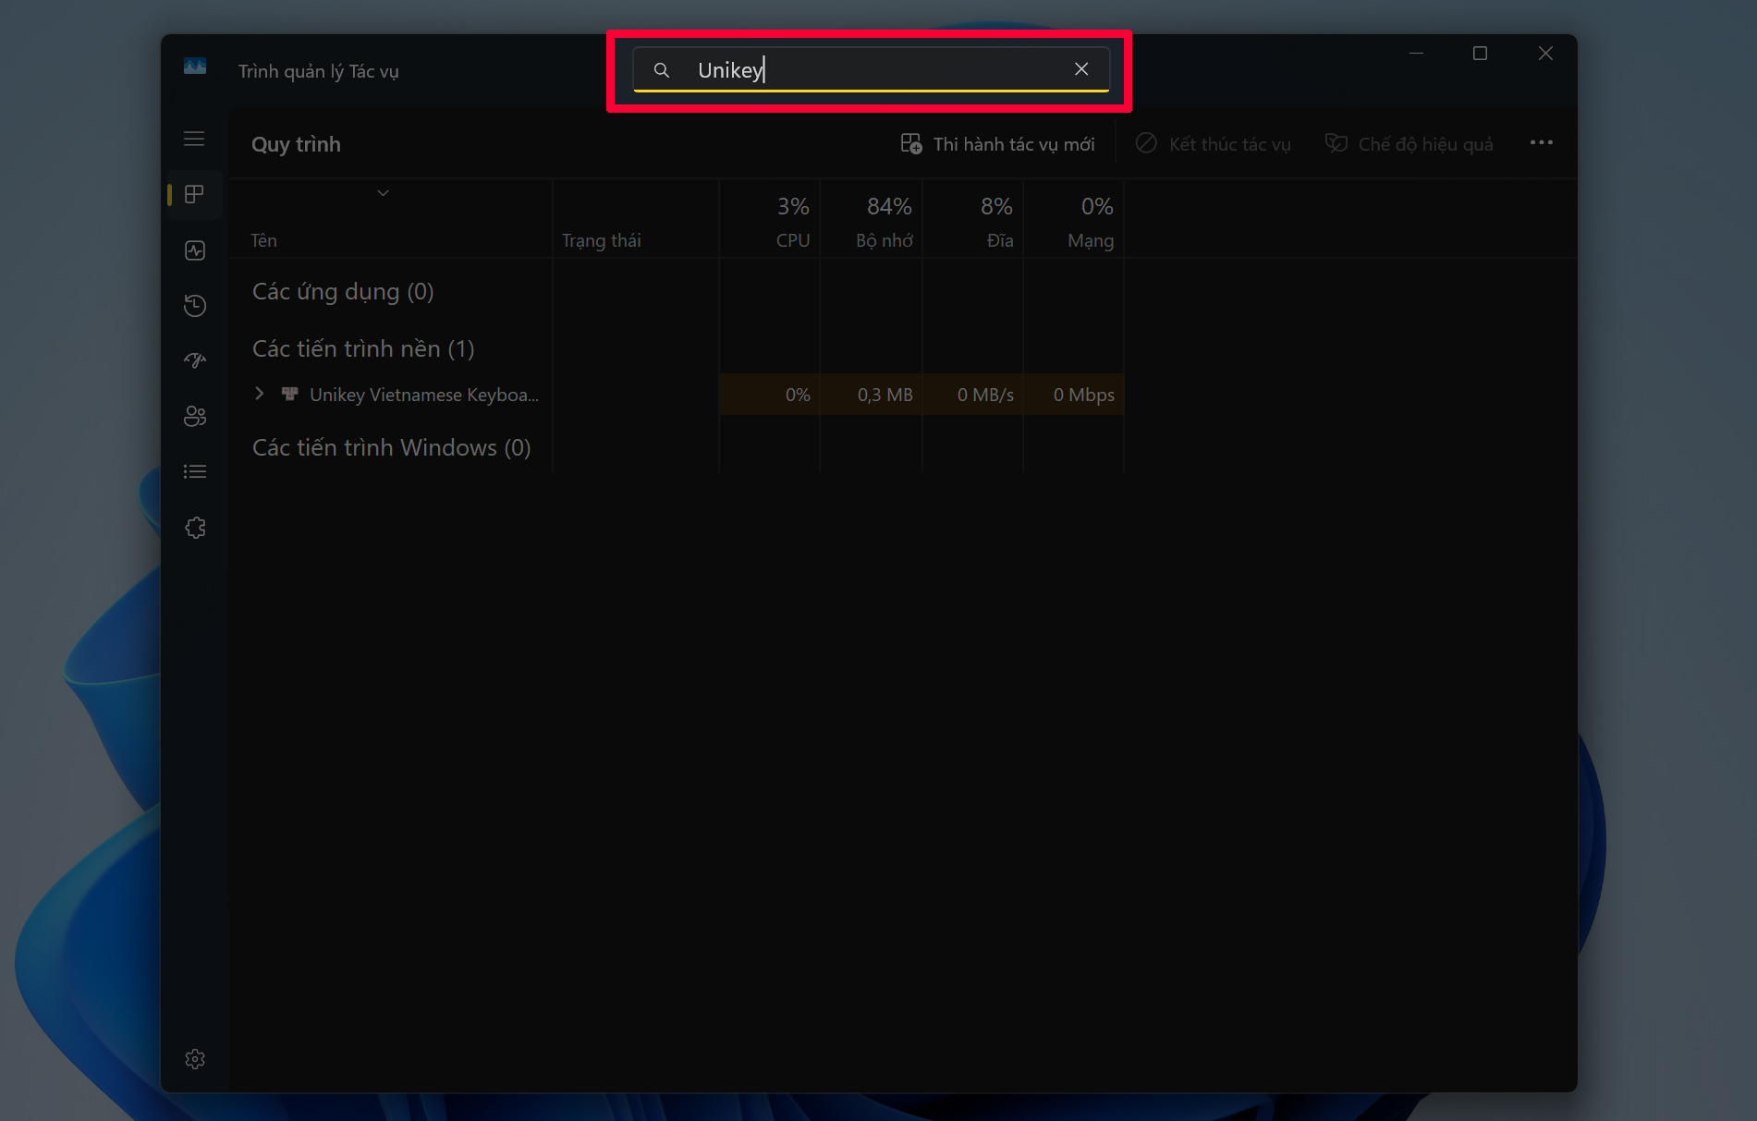The height and width of the screenshot is (1121, 1757).
Task: Open App history page in sidebar
Action: [x=194, y=306]
